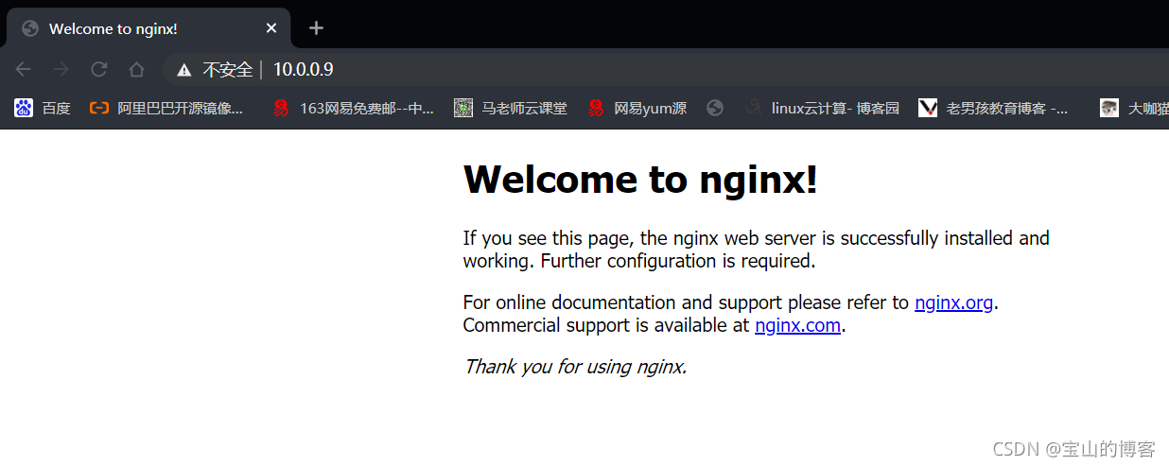This screenshot has height=466, width=1169.
Task: Click the address bar showing 10.0.0.9
Action: point(667,69)
